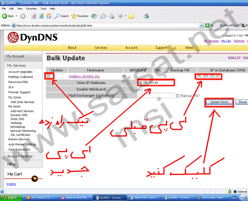Click the Pick-a-Proxy toolbar icon
The height and width of the screenshot is (201, 248).
coord(221,25)
